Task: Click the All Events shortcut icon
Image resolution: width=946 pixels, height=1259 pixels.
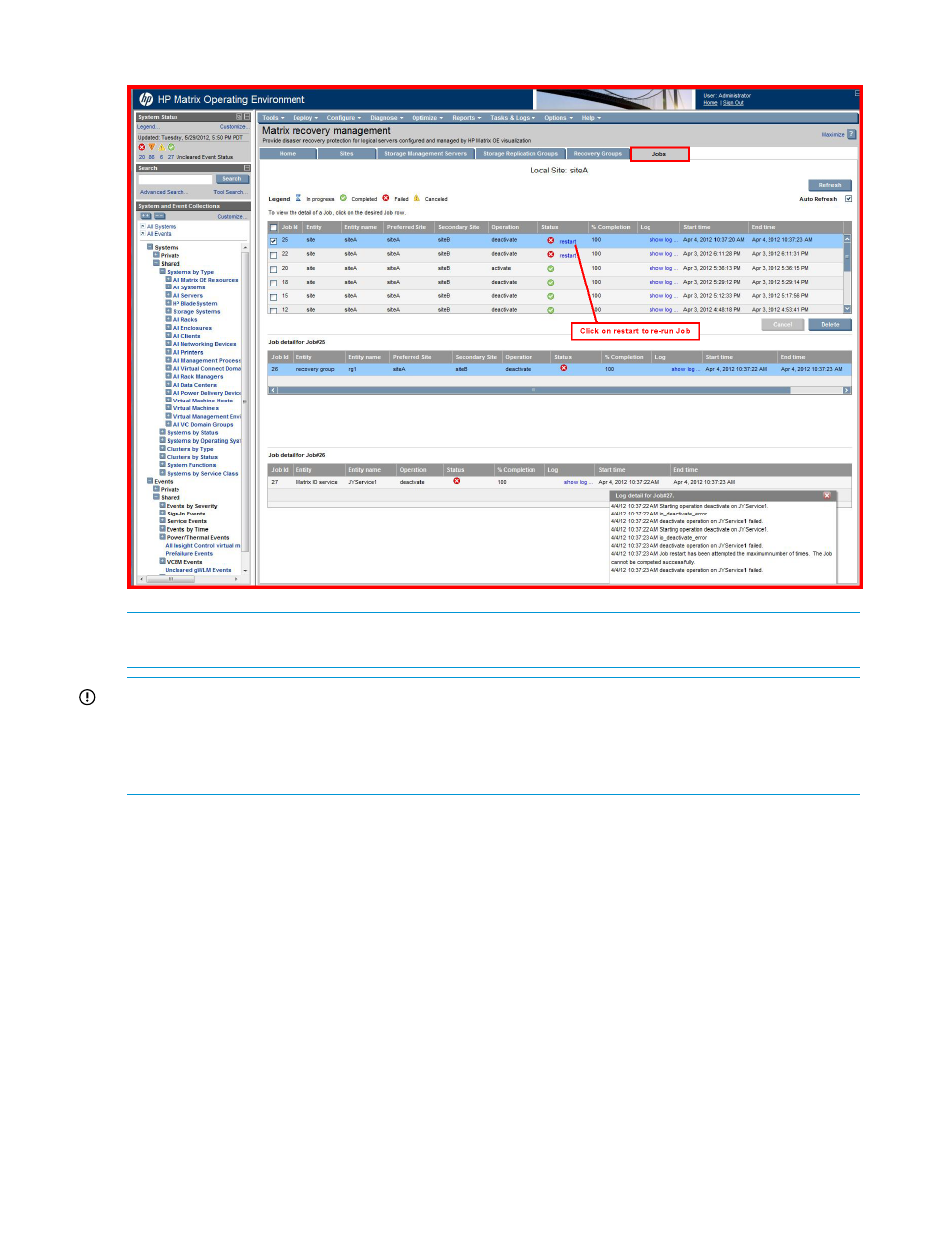Action: (142, 234)
